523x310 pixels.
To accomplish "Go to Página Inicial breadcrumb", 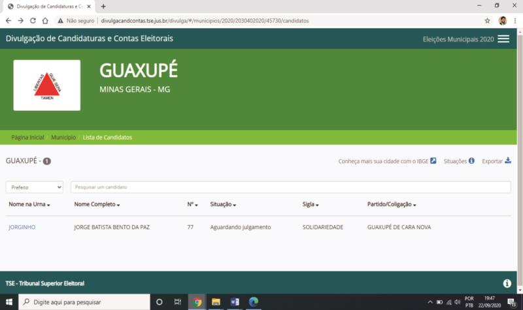I will pos(27,138).
